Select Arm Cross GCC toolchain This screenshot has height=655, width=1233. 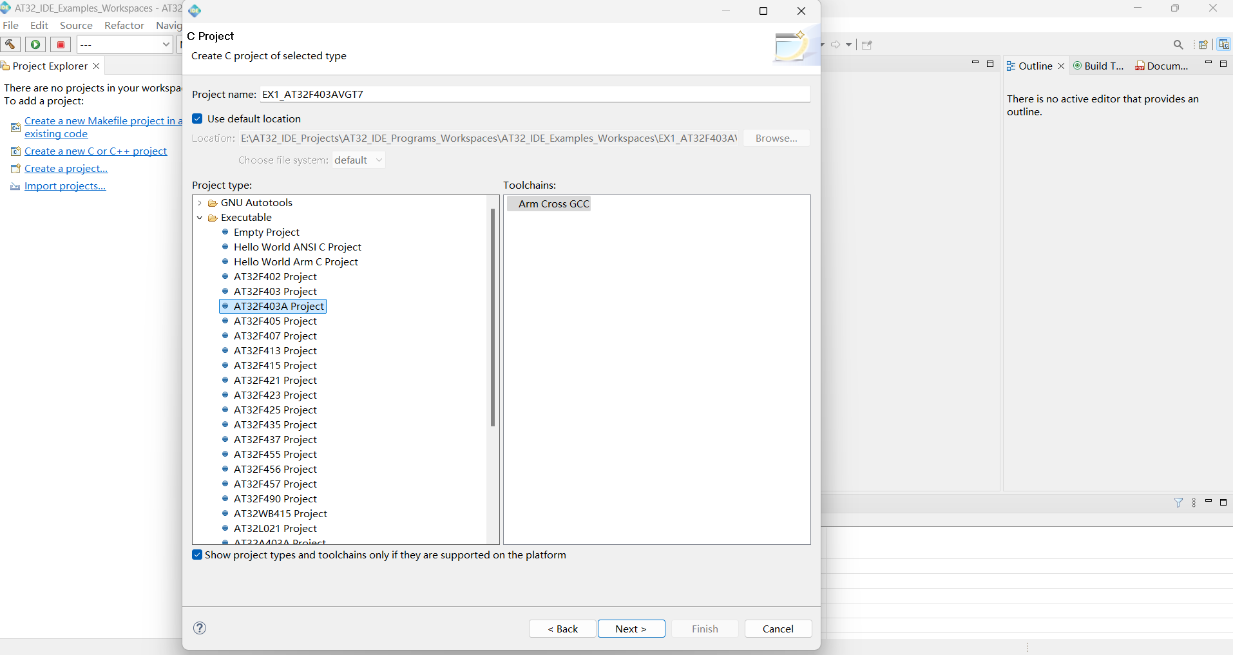pyautogui.click(x=549, y=204)
